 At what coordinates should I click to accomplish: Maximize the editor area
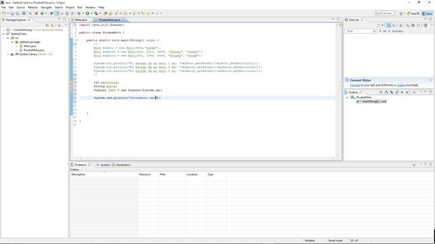[x=338, y=20]
